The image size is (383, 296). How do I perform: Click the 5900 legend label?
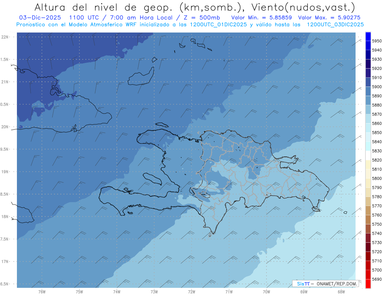[x=377, y=87]
